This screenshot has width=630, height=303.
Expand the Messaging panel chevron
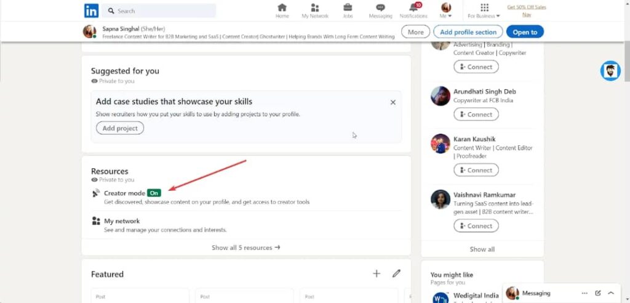[x=611, y=293]
